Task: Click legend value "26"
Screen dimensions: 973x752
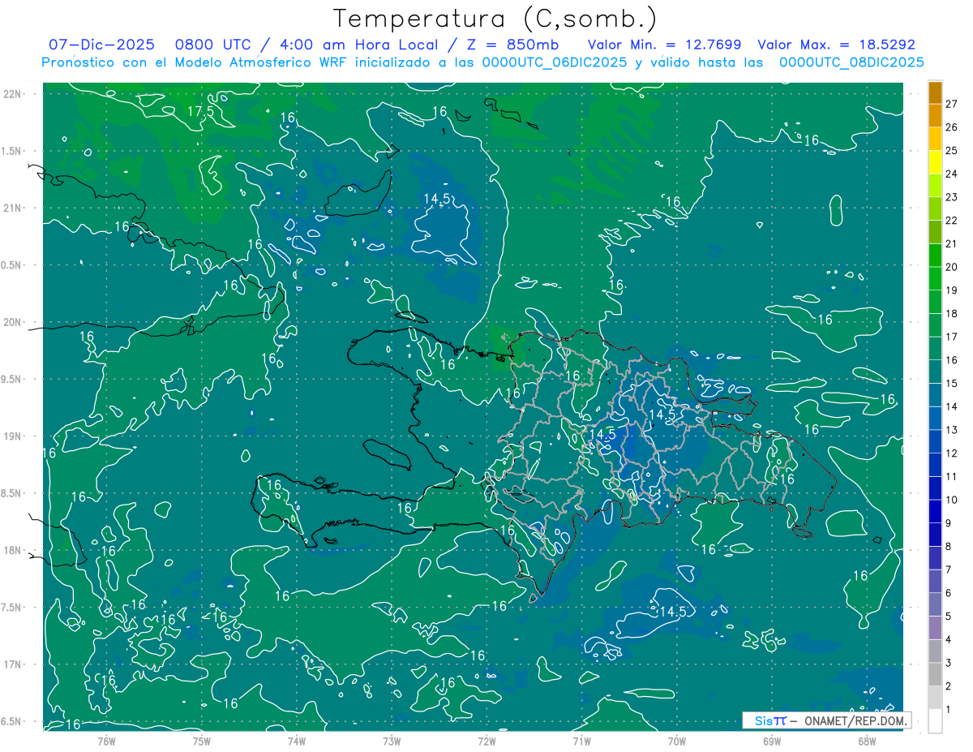Action: 951,127
